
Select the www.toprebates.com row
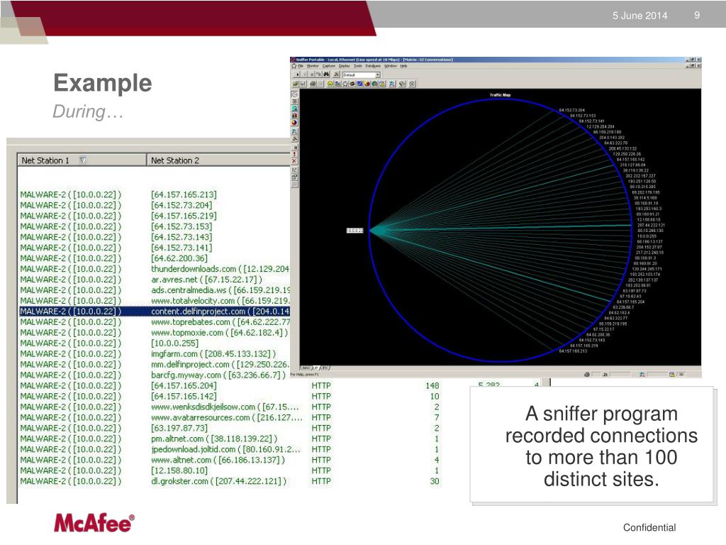pyautogui.click(x=155, y=322)
